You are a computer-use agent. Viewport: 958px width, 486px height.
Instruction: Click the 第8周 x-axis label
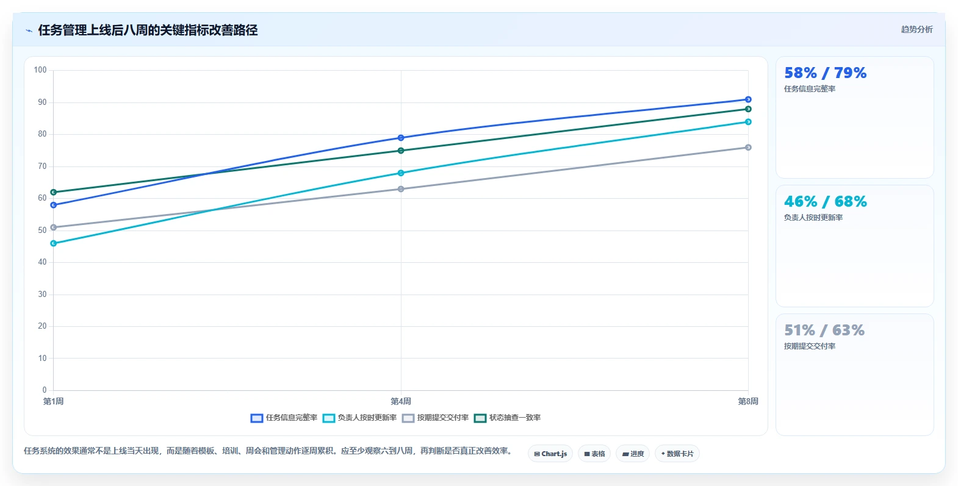(x=748, y=401)
